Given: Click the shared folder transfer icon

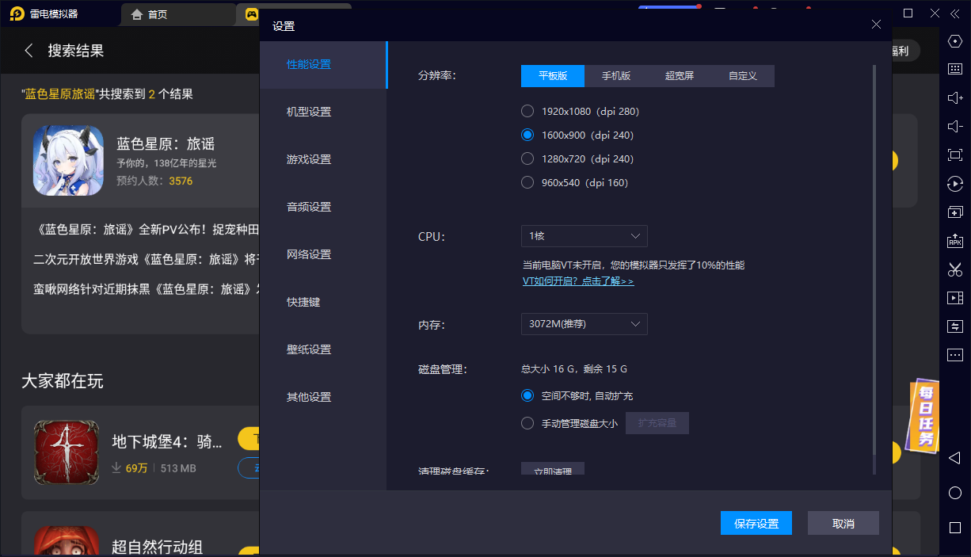Looking at the screenshot, I should tap(954, 326).
